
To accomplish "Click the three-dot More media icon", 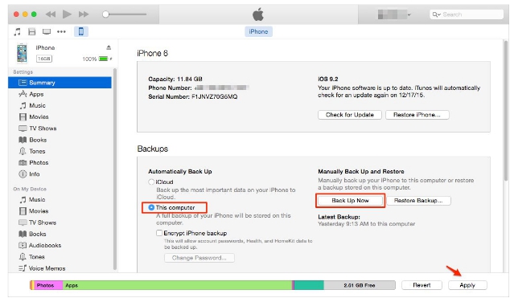I will (x=61, y=32).
